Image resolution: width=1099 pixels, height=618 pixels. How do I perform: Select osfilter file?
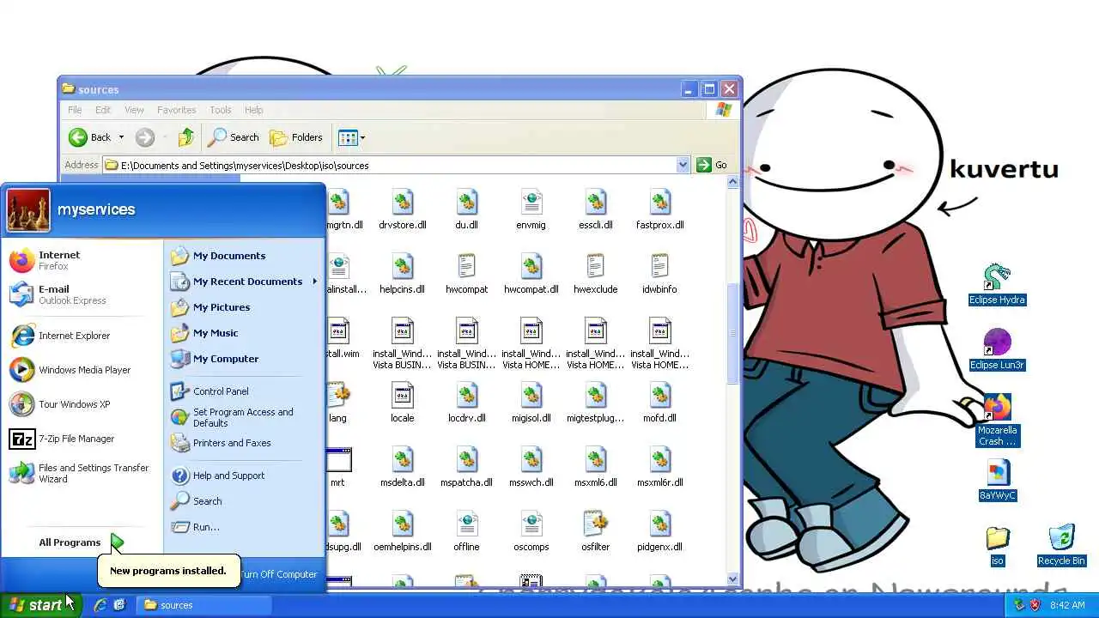(596, 532)
